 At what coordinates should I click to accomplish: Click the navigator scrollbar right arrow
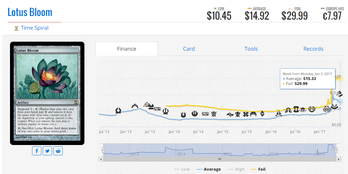coord(337,159)
